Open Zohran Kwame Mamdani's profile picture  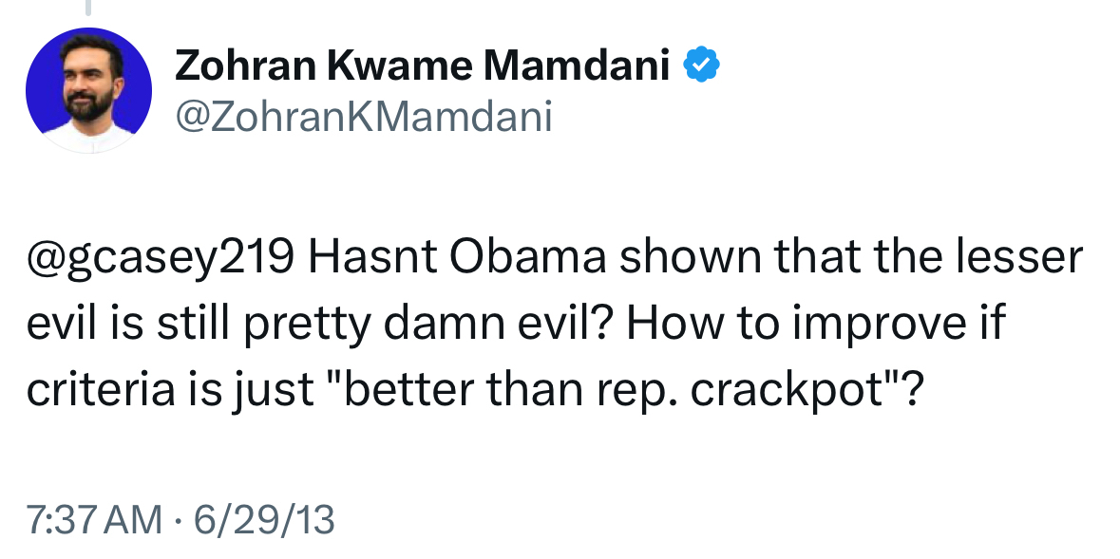88,90
